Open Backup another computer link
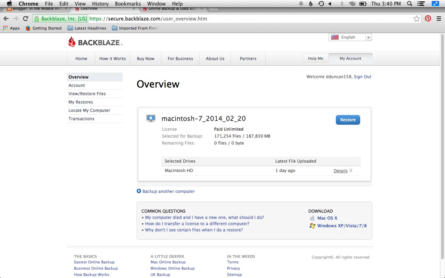Image resolution: width=445 pixels, height=278 pixels. tap(169, 191)
